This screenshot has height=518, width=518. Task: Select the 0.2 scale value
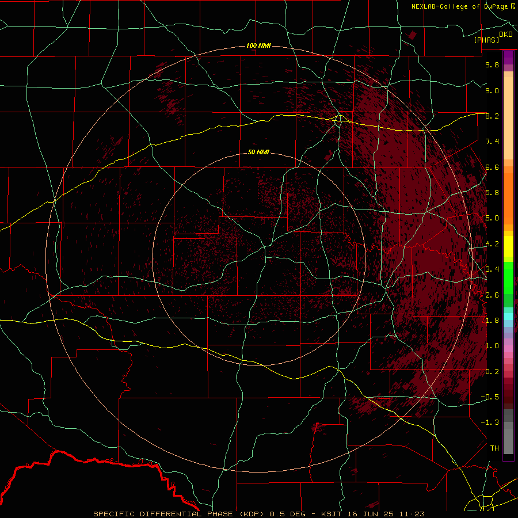pos(492,372)
